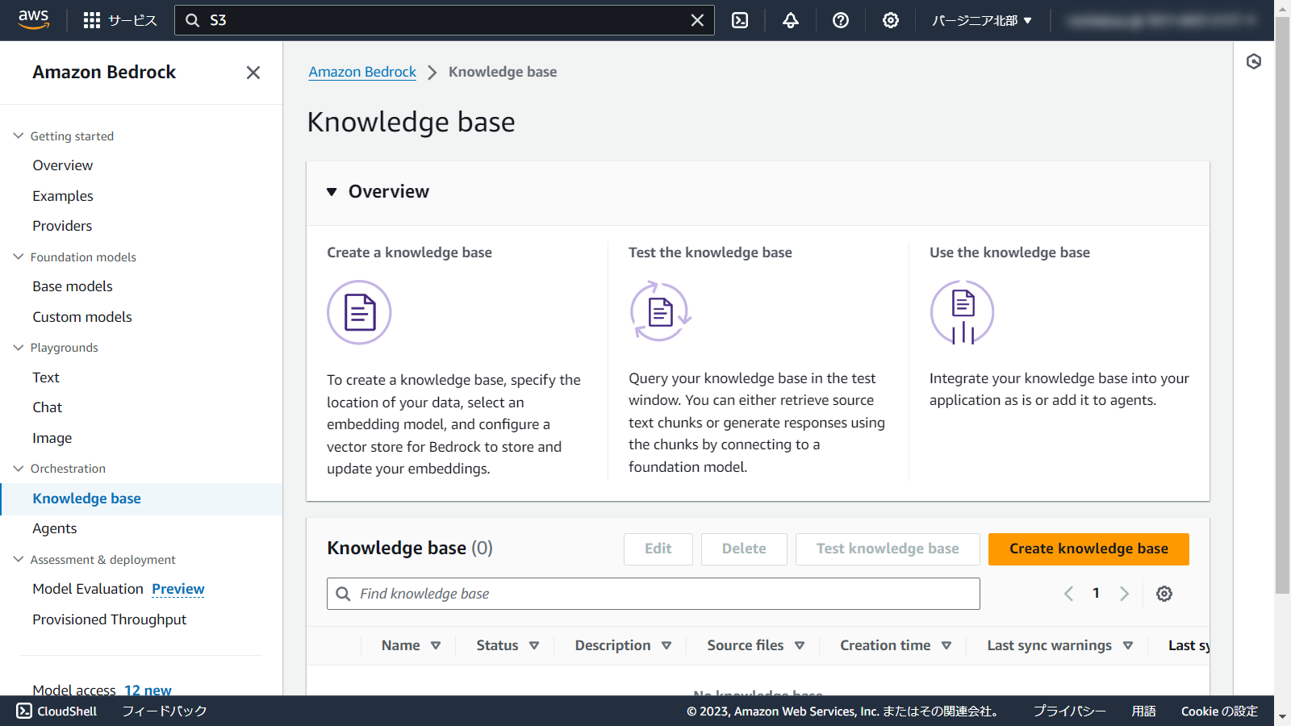This screenshot has height=726, width=1291.
Task: Close the Amazon Bedrock side navigation
Action: (253, 73)
